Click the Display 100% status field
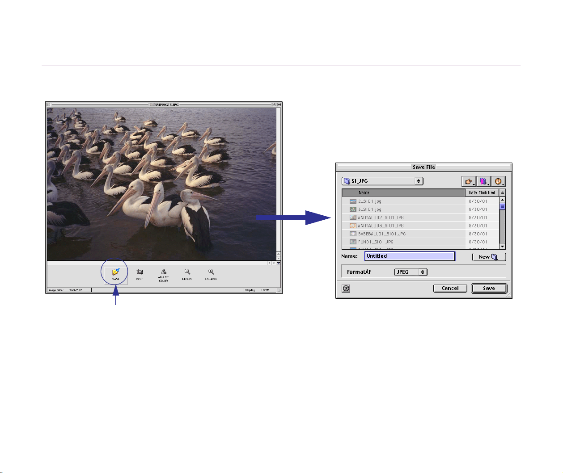 click(x=260, y=290)
